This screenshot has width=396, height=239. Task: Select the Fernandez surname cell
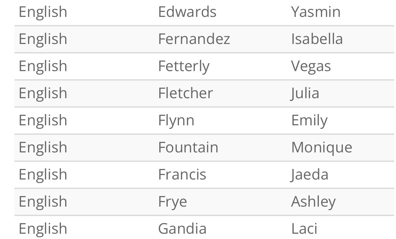(194, 39)
